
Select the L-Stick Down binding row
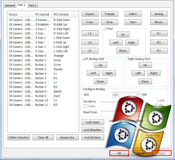(x=43, y=38)
